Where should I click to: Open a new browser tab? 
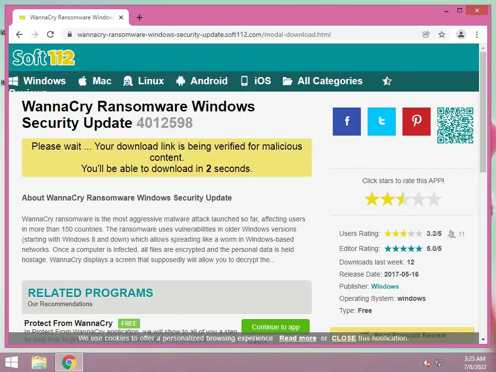(139, 18)
